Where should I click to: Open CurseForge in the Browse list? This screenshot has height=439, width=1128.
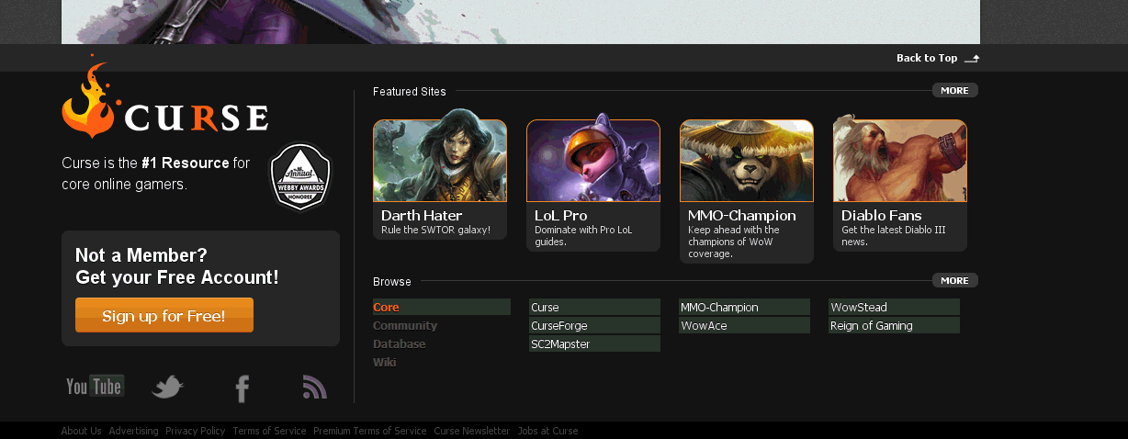tap(594, 325)
